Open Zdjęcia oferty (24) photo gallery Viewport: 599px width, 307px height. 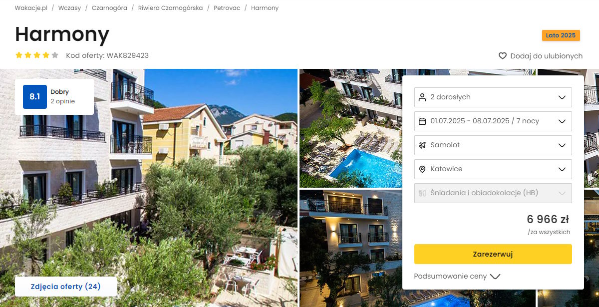point(66,287)
